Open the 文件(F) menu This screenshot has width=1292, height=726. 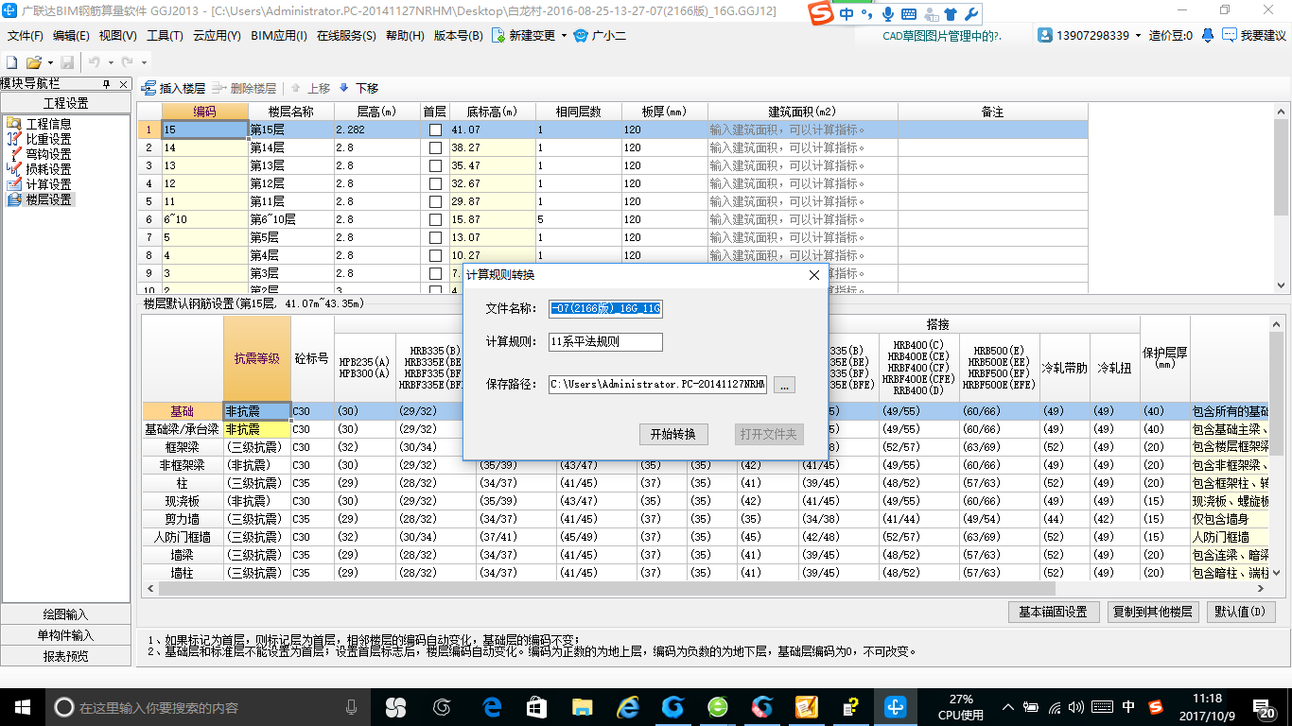click(x=26, y=36)
